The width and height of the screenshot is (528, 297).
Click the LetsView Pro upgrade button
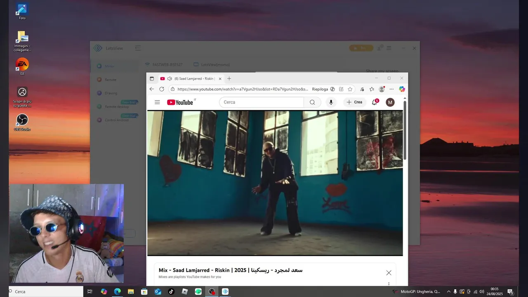pyautogui.click(x=361, y=48)
